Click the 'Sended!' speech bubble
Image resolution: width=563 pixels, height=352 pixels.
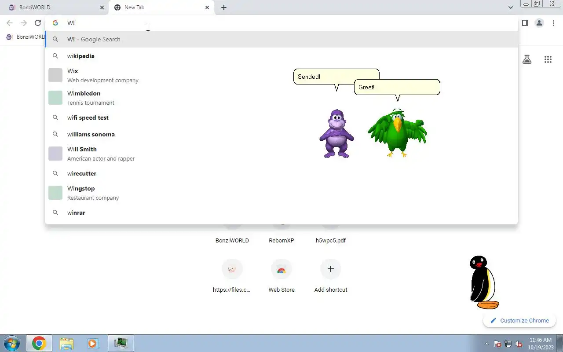coord(336,77)
